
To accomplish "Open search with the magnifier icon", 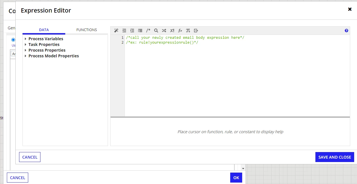I will tap(156, 31).
